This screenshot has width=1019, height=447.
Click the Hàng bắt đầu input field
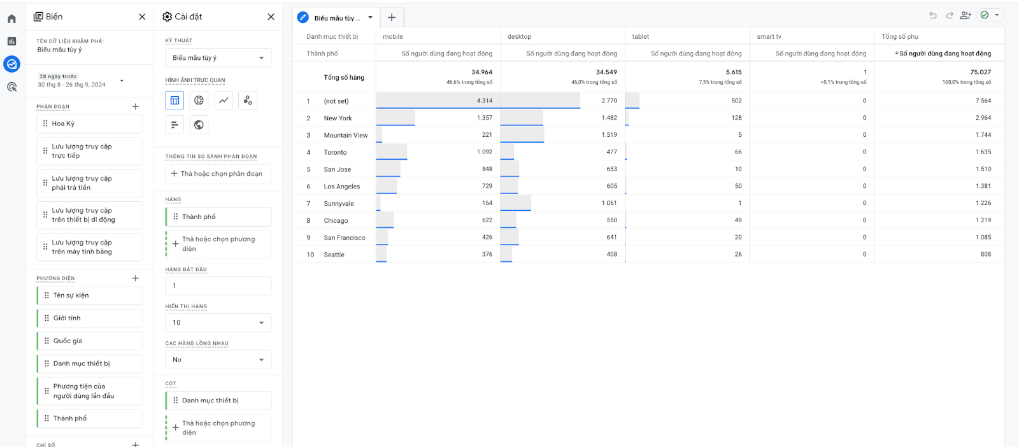(x=218, y=286)
